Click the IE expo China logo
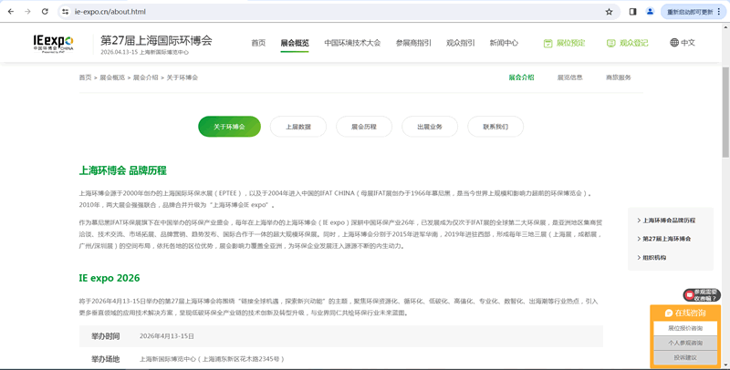The image size is (730, 370). (x=53, y=43)
